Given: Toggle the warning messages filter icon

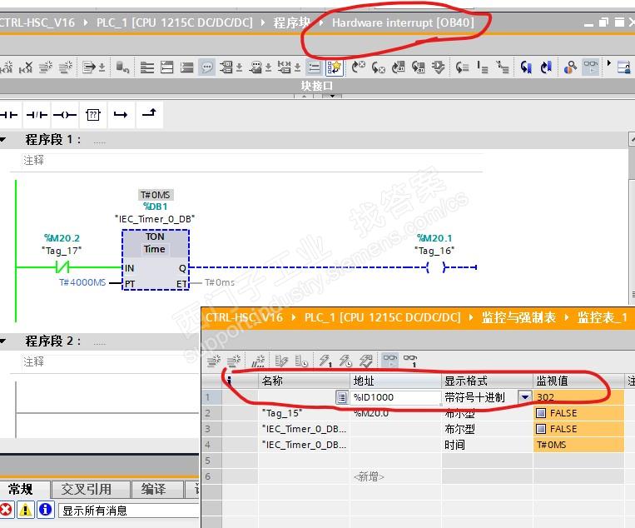Looking at the screenshot, I should [26, 510].
